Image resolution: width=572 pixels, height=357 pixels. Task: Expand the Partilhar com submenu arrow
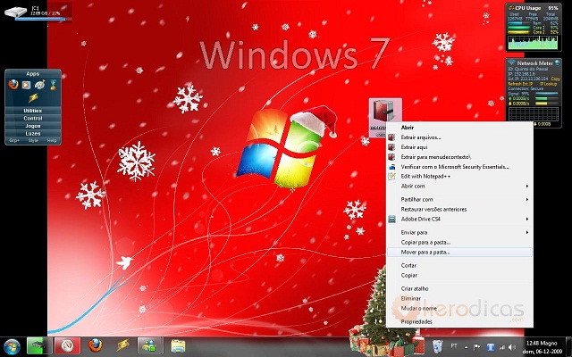526,200
